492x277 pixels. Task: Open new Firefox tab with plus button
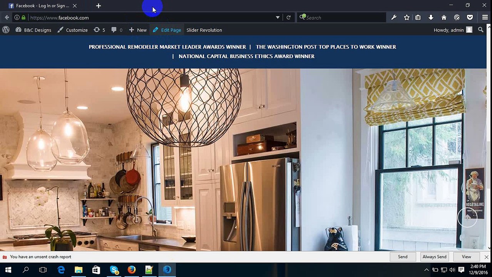[x=98, y=5]
